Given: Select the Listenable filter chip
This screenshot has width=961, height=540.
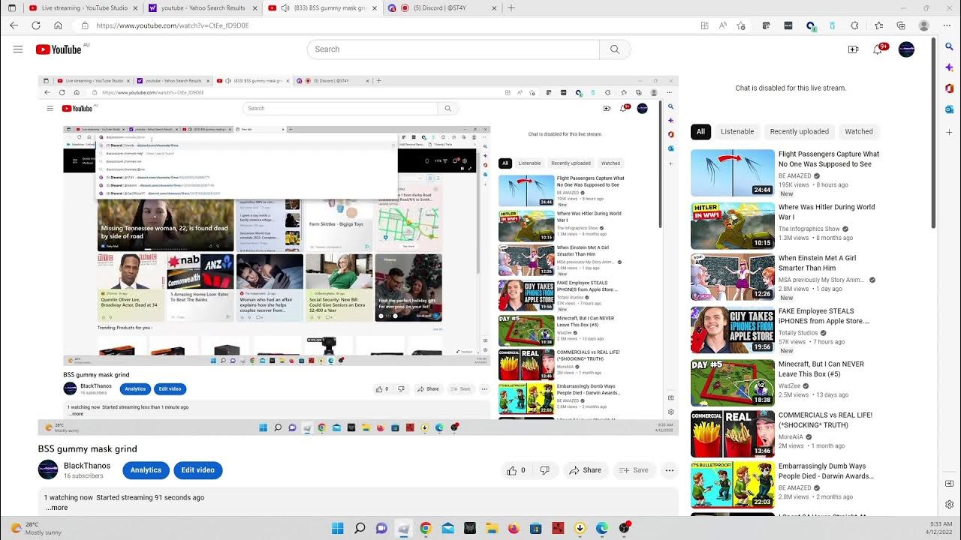Looking at the screenshot, I should click(x=737, y=131).
